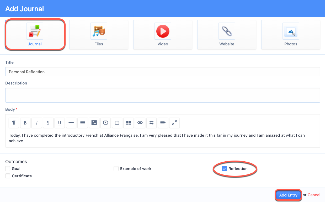Switch to the Photos entry type
Viewport: 325px width, 202px height.
coord(291,35)
